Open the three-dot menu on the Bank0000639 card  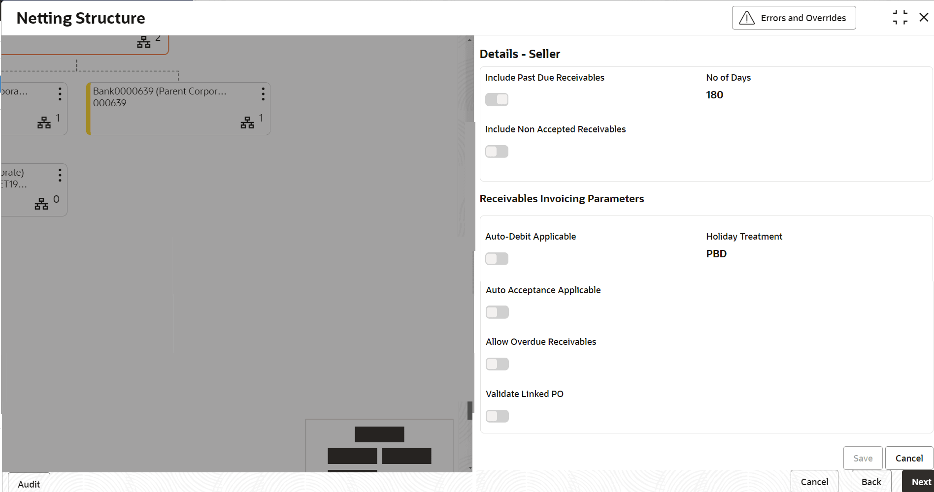pyautogui.click(x=263, y=94)
